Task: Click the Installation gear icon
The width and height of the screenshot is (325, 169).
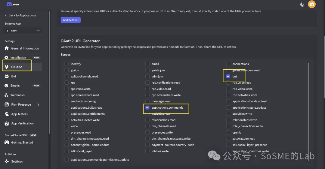Action: [7, 58]
